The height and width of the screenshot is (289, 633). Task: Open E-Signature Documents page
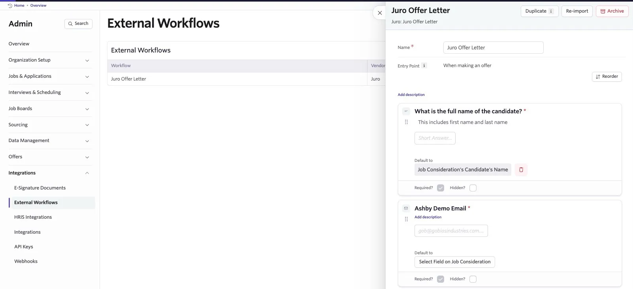(x=40, y=188)
